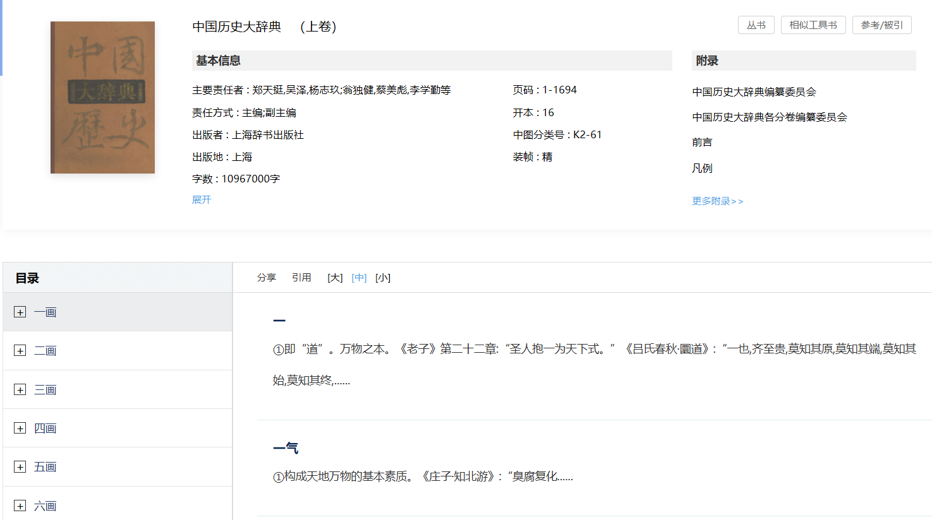Click 展开 to expand basic info
The height and width of the screenshot is (520, 932).
(202, 199)
